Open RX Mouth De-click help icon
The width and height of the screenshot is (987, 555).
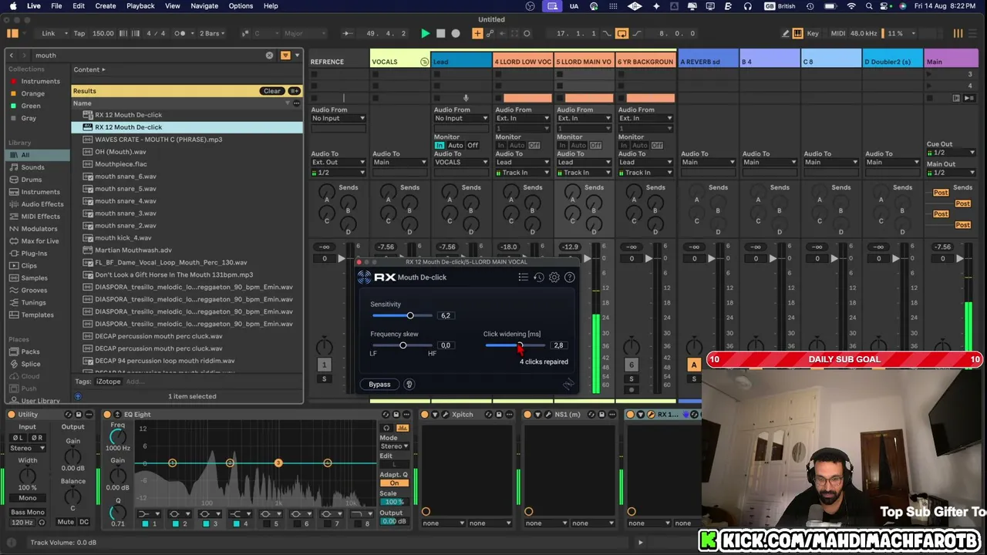coord(570,277)
